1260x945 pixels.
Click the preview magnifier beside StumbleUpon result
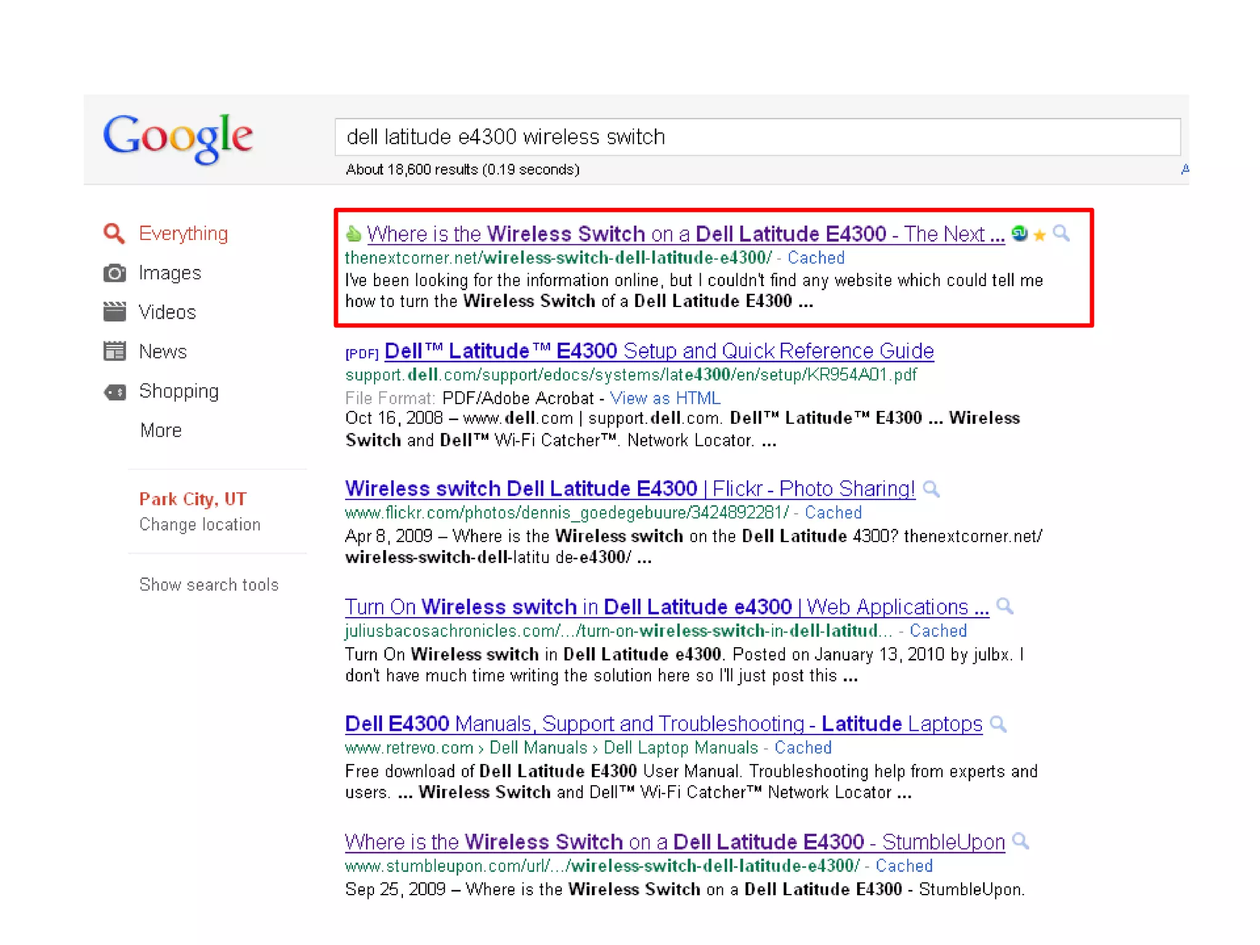coord(1021,841)
